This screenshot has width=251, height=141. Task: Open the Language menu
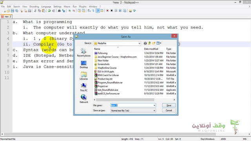tap(46, 7)
